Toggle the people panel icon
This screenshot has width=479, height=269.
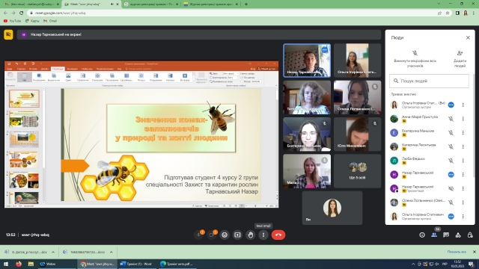(434, 235)
